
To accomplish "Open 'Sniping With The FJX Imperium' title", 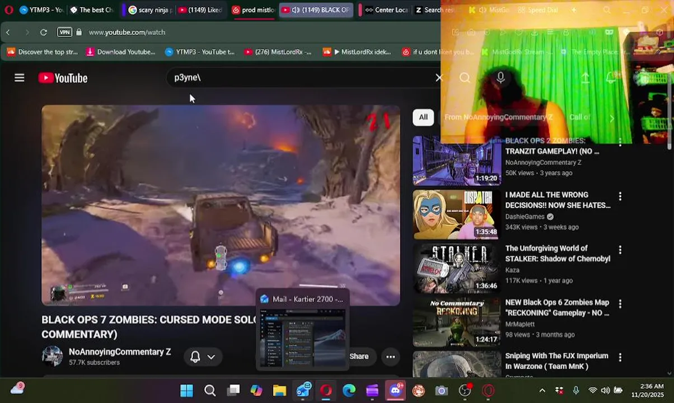I will [x=556, y=361].
